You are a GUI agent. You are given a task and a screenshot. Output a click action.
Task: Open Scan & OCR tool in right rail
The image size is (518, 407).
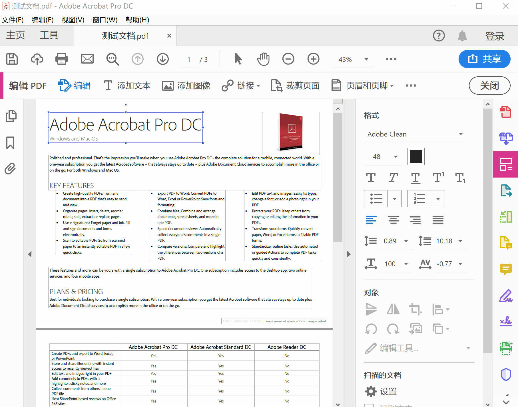point(506,348)
